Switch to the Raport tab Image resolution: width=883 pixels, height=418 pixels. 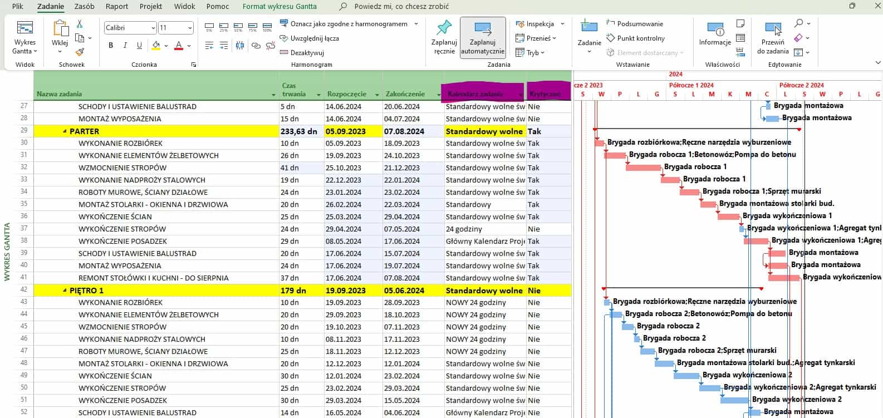[x=117, y=7]
